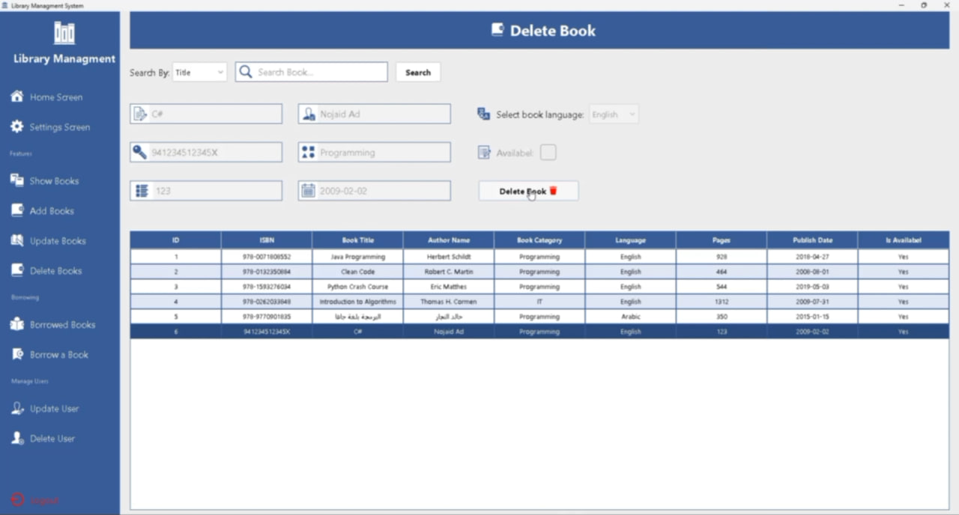Select Update User in sidebar
Viewport: 959px width, 515px height.
(54, 409)
